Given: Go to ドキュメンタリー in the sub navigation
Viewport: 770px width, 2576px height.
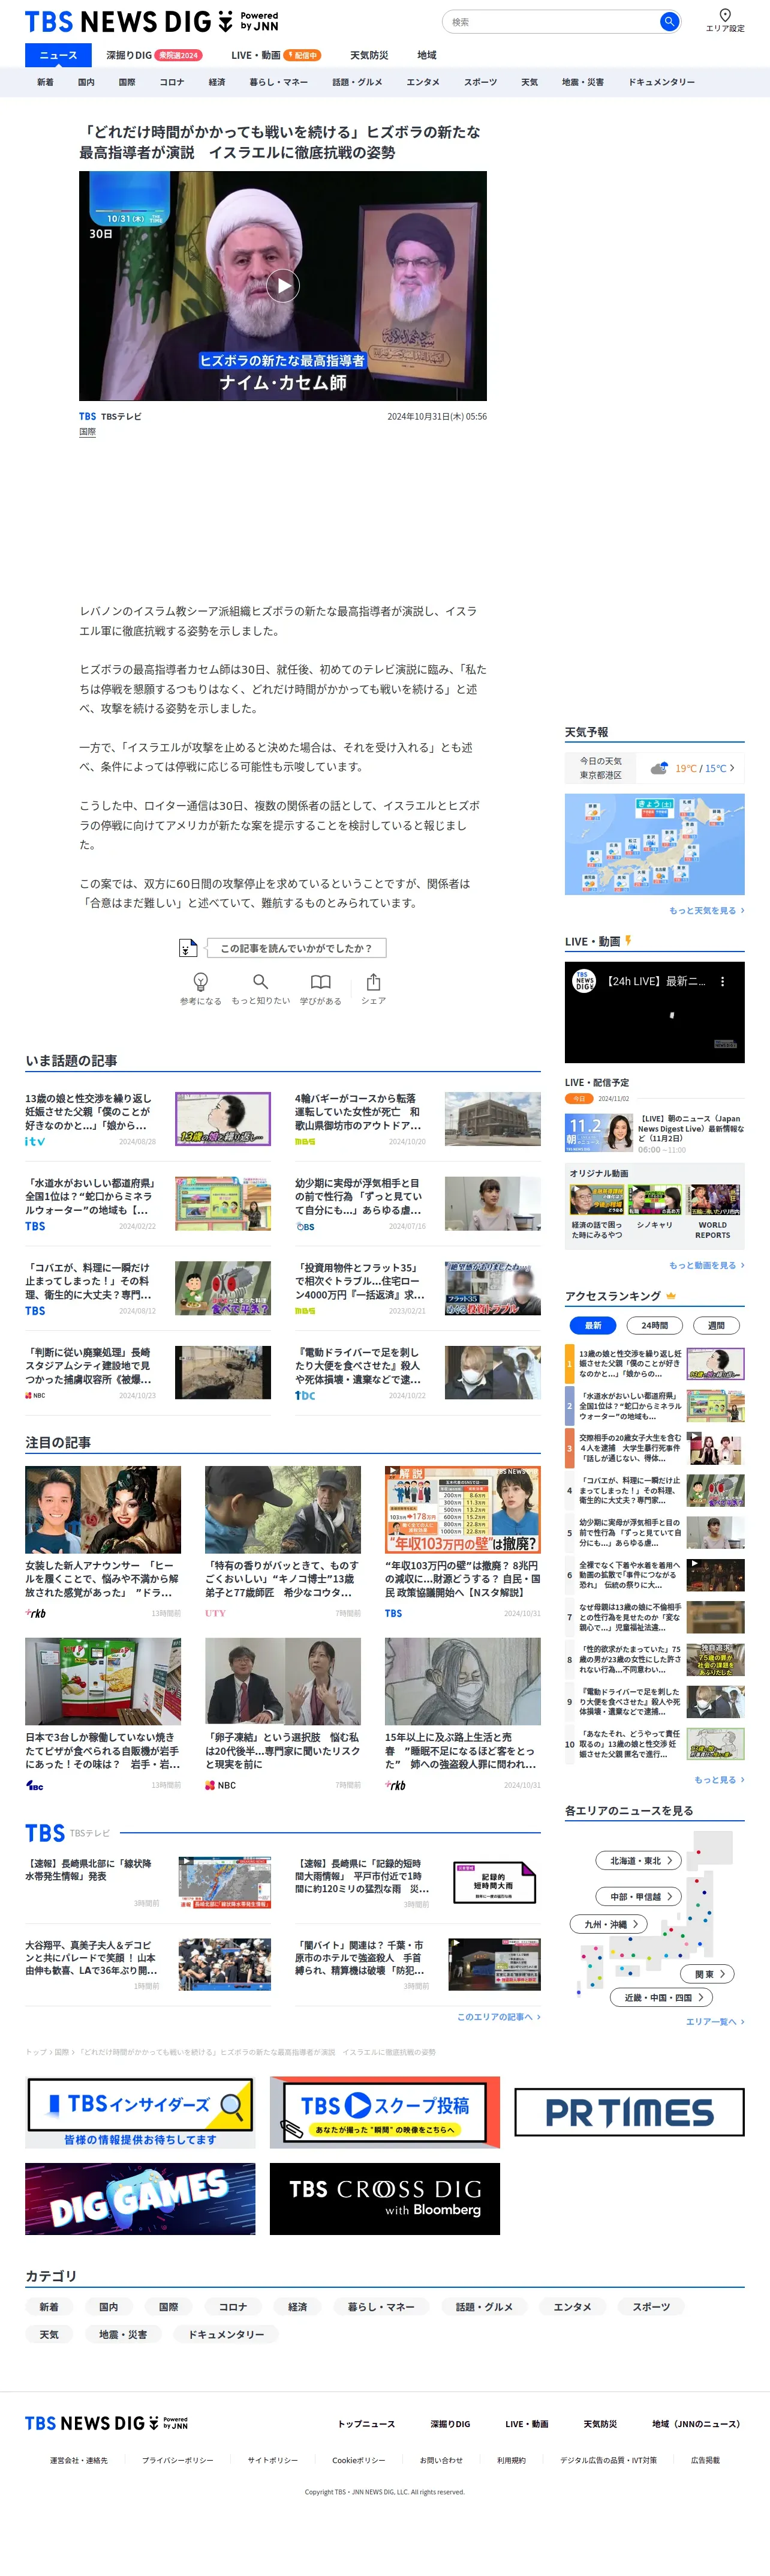Looking at the screenshot, I should [661, 82].
